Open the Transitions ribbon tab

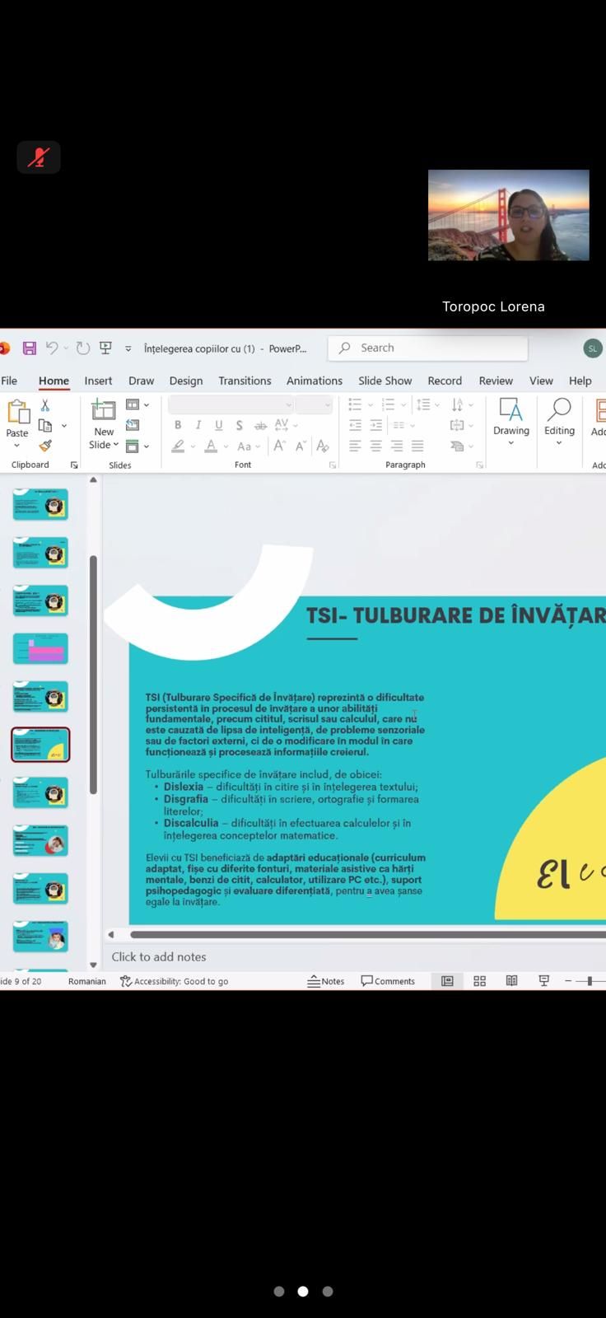click(x=245, y=381)
